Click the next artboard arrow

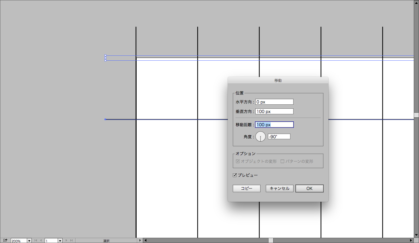[x=66, y=241]
